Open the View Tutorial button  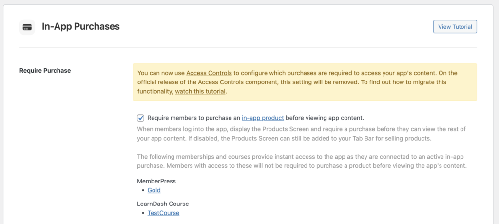[x=455, y=27]
